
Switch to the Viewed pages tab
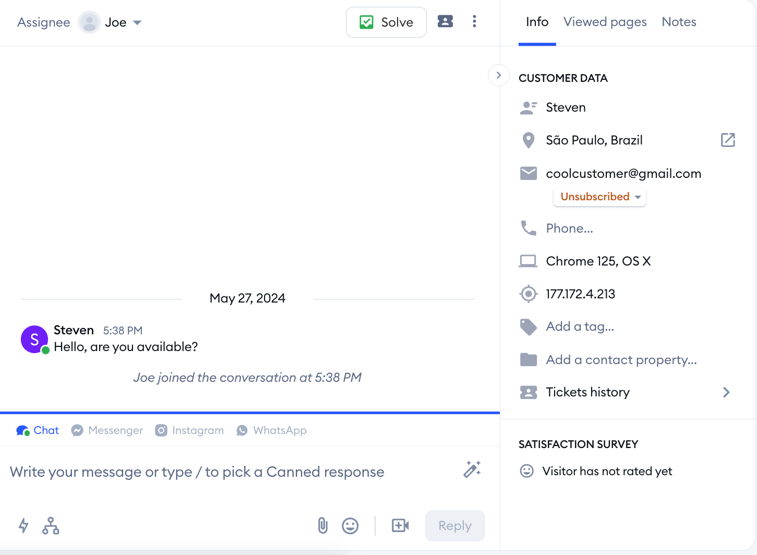[x=605, y=22]
